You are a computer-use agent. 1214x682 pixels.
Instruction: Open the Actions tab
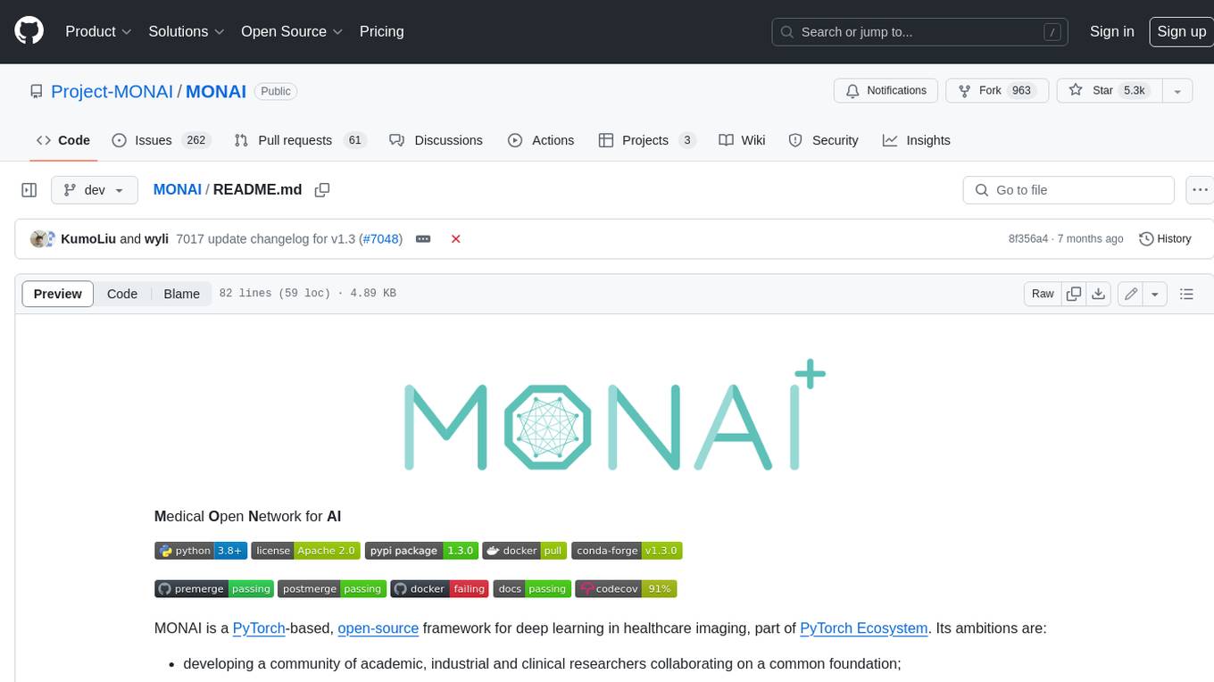541,140
